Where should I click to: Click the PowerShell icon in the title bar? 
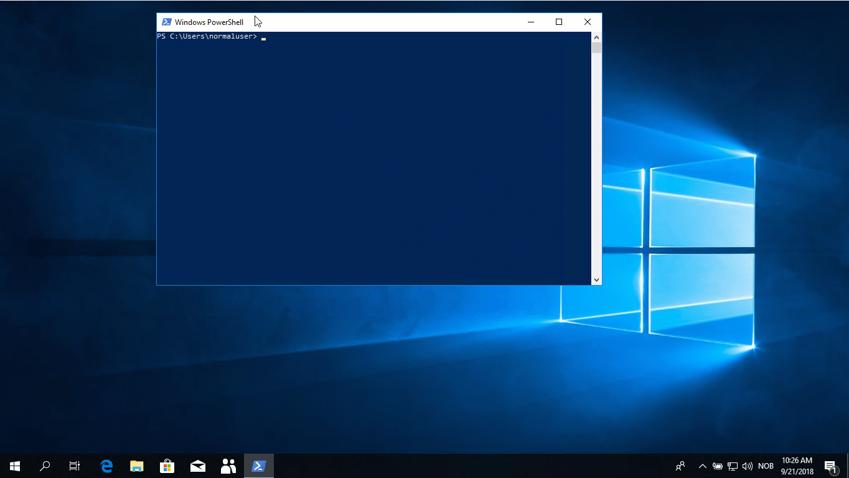point(166,22)
